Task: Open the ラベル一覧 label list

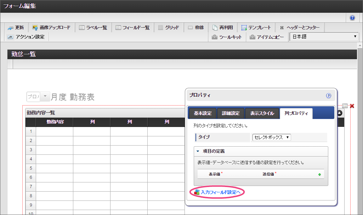Action: pyautogui.click(x=93, y=28)
